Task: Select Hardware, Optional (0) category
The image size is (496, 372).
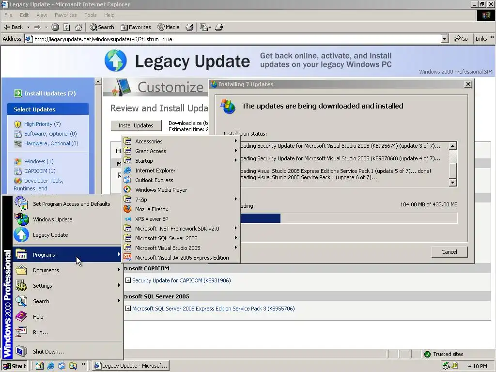Action: [51, 143]
